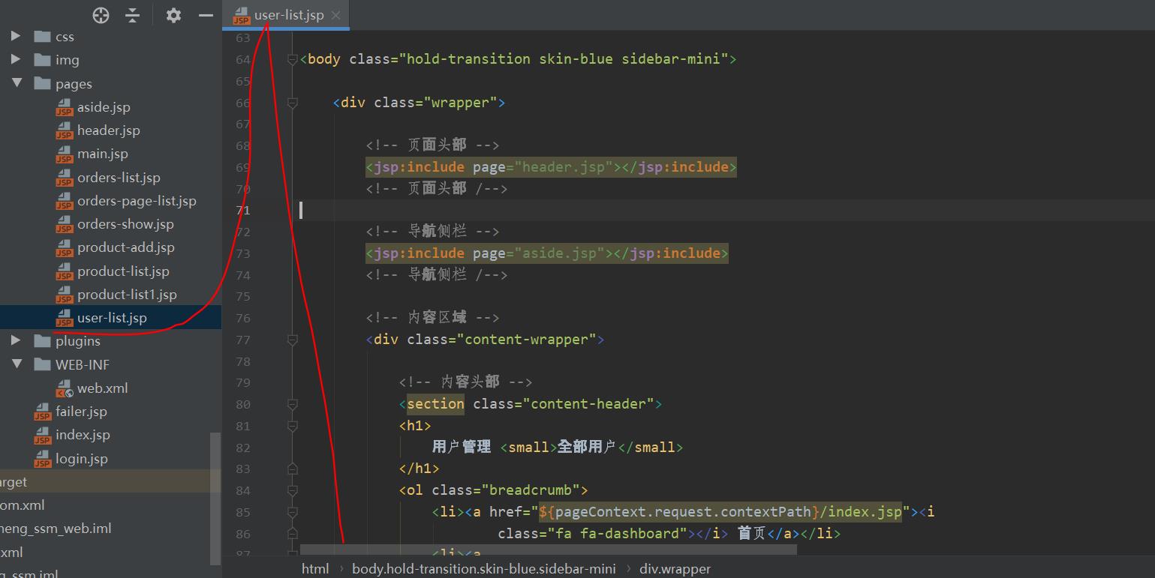Click the web.xml file icon
The image size is (1155, 578).
pos(65,388)
